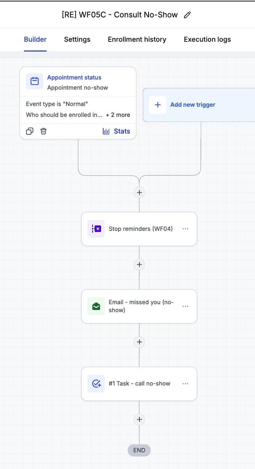
Task: Open the Builder tab
Action: [x=35, y=40]
